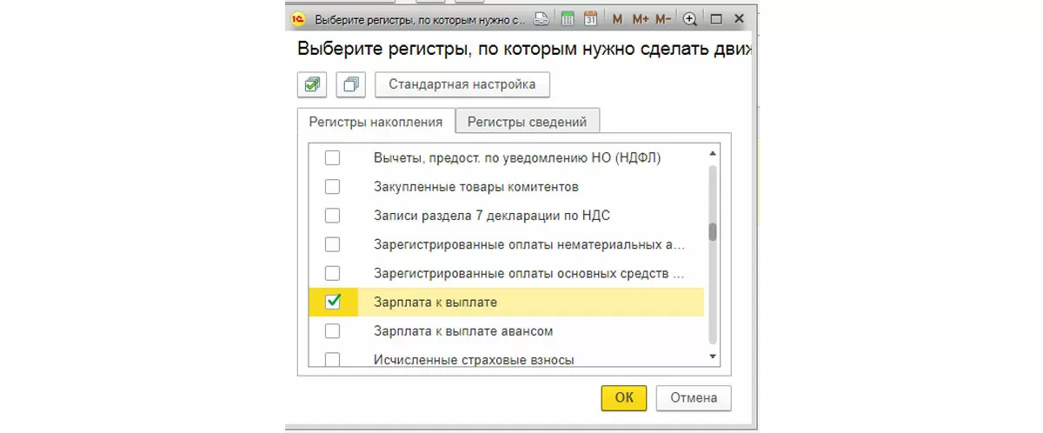Viewport: 1043px width, 433px height.
Task: Enable 'Зарплата к выплате авансом' checkbox
Action: click(333, 331)
